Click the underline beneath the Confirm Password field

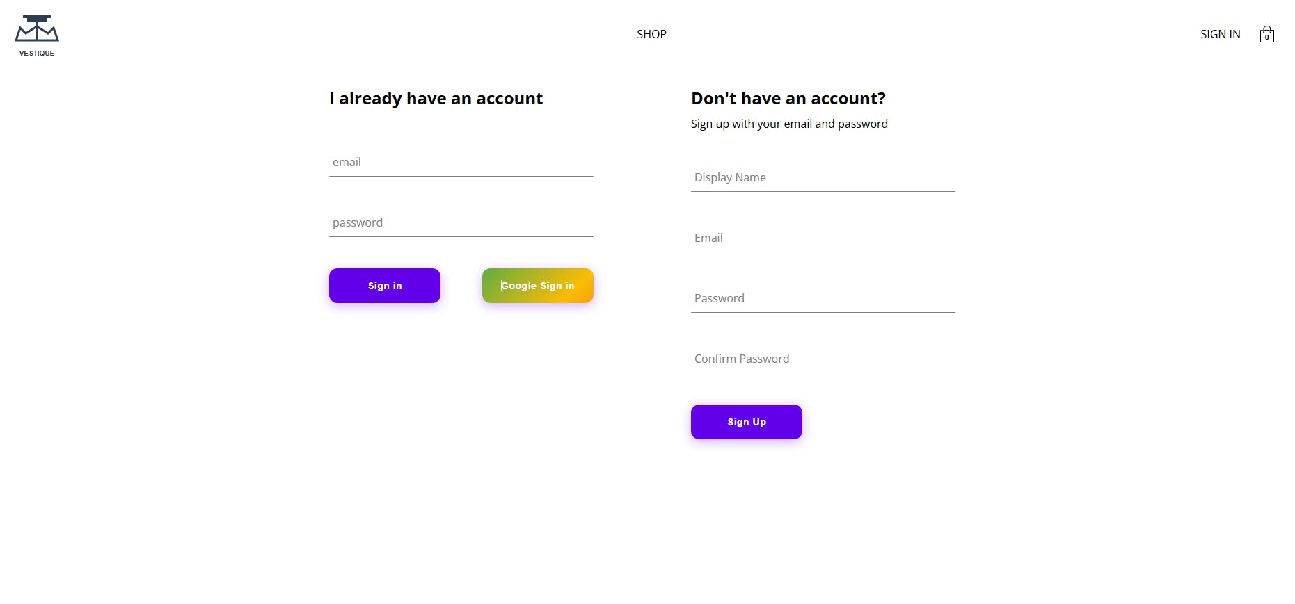pos(823,373)
